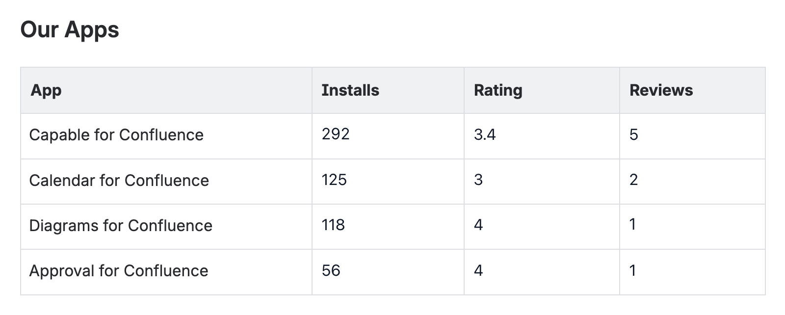Click the 3.4 rating cell
Viewport: 785px width, 315px height.
click(485, 134)
